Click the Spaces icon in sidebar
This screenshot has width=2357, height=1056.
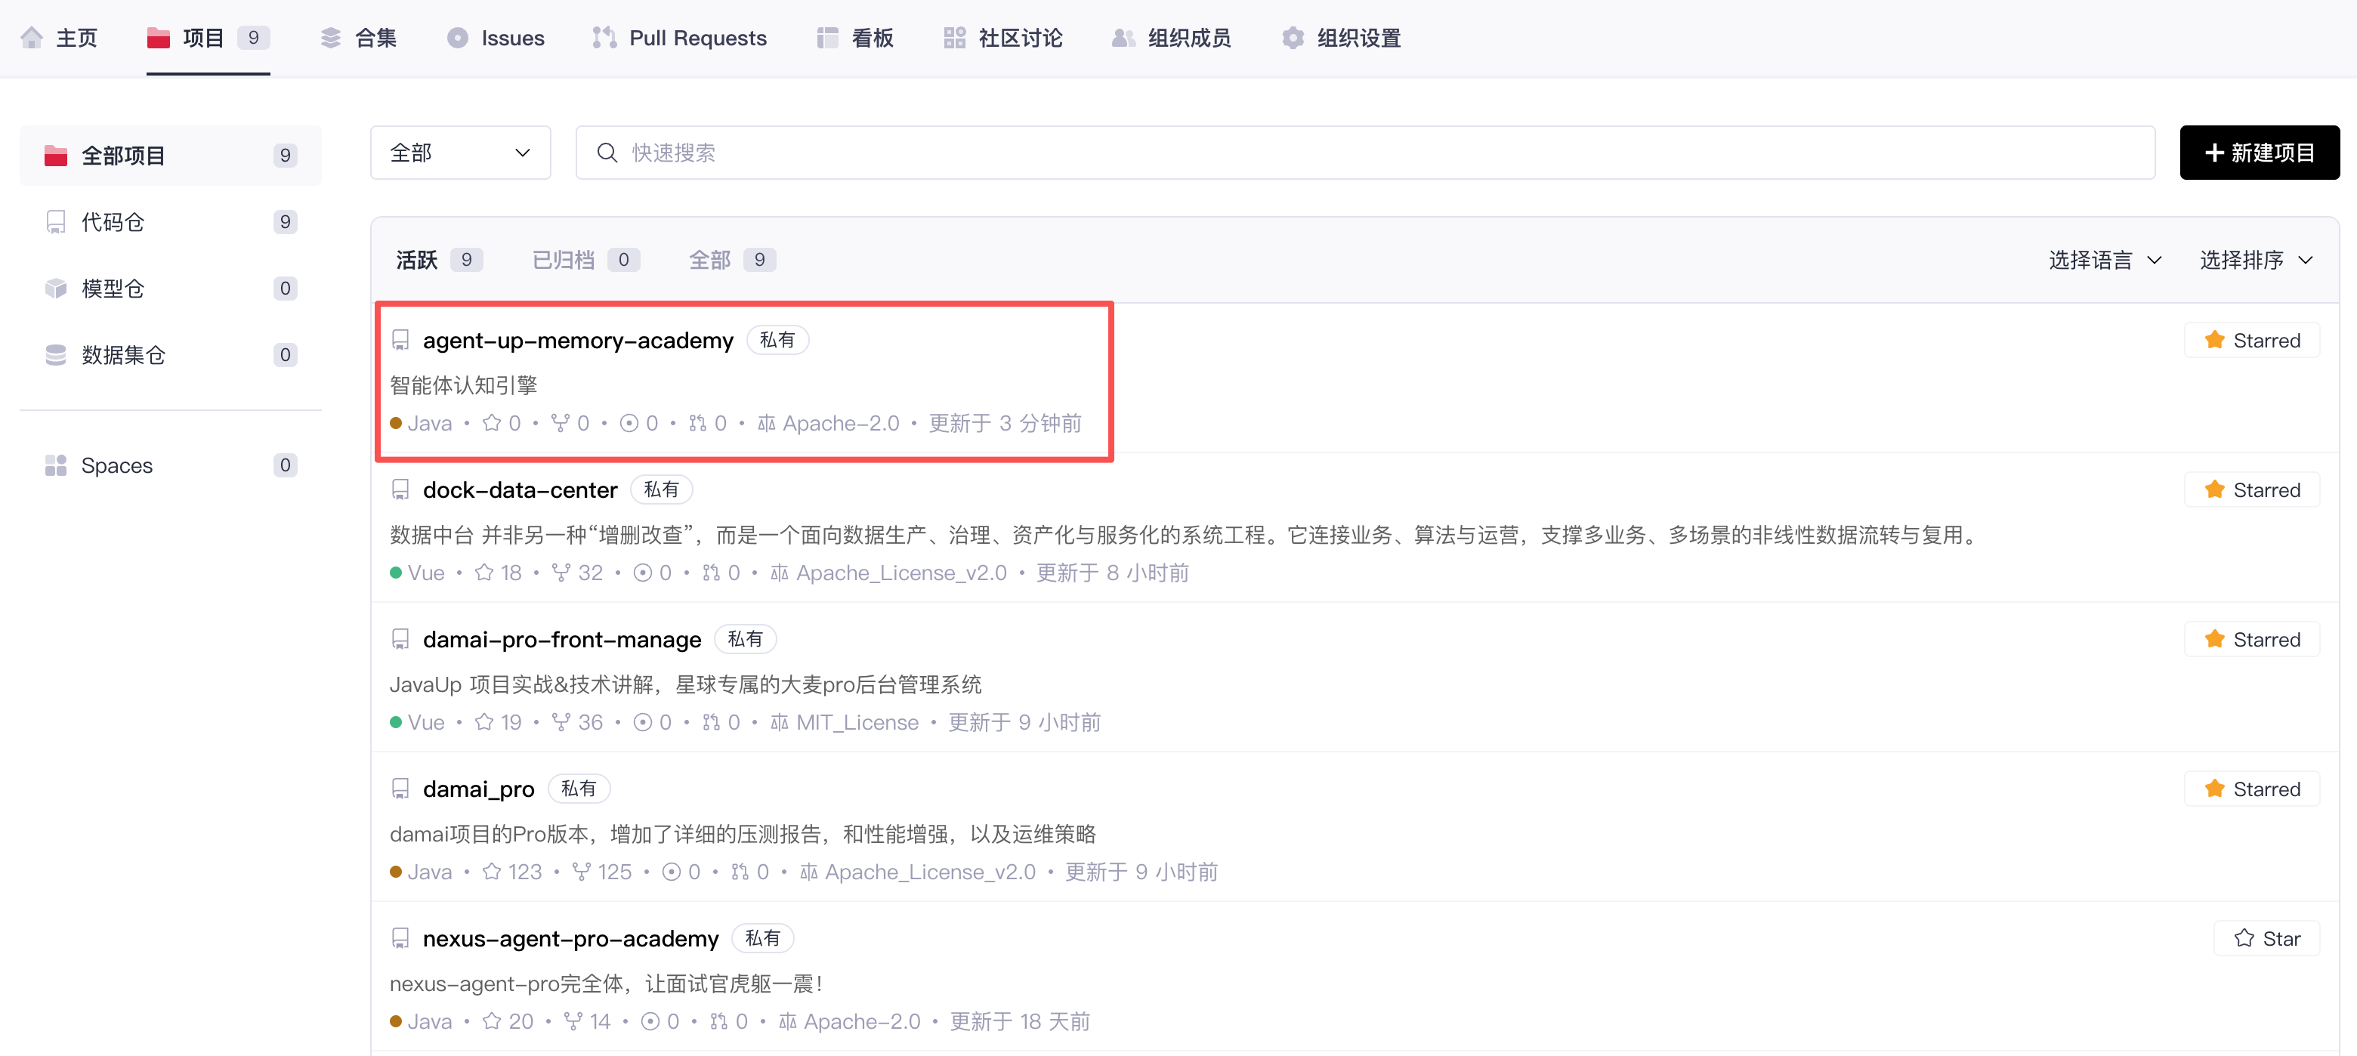(56, 466)
